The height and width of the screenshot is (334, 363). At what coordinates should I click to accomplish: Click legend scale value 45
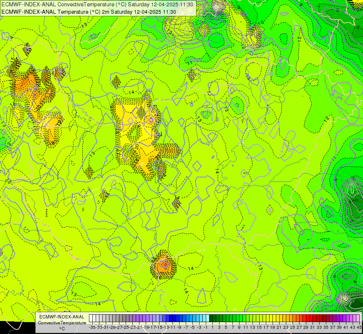tap(359, 327)
